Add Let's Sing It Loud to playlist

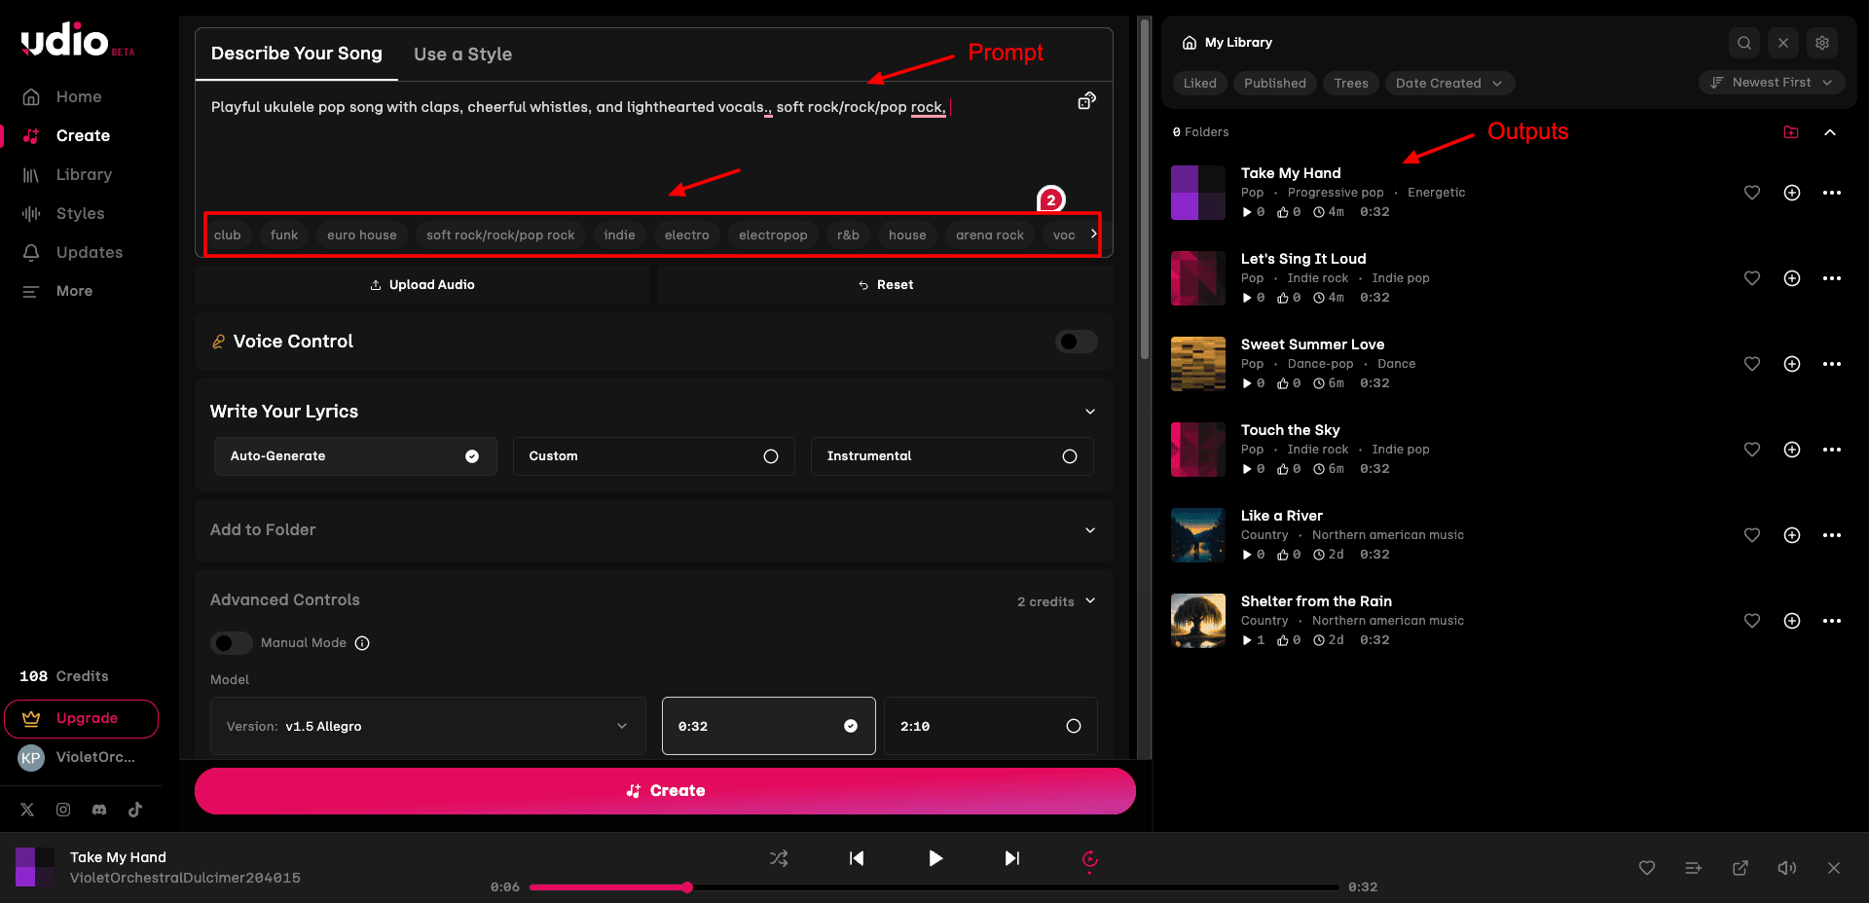[x=1792, y=278]
